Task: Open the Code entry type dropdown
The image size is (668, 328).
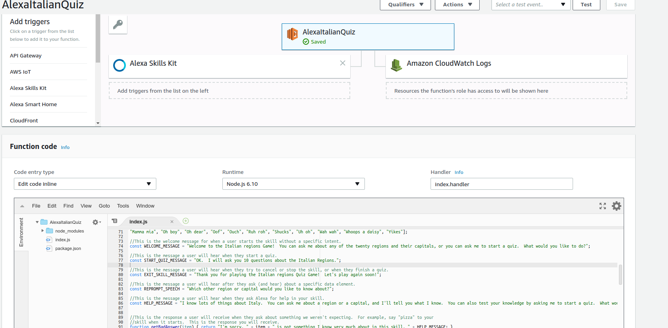Action: [x=85, y=184]
